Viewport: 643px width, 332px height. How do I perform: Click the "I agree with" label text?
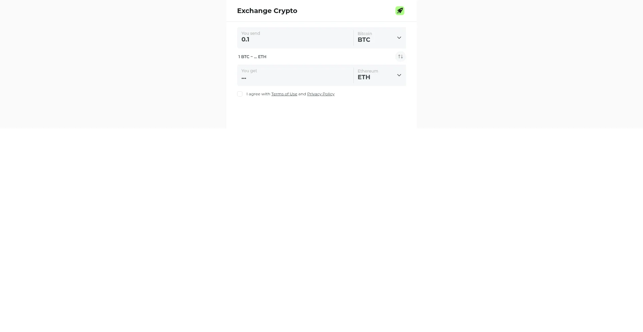(x=258, y=94)
